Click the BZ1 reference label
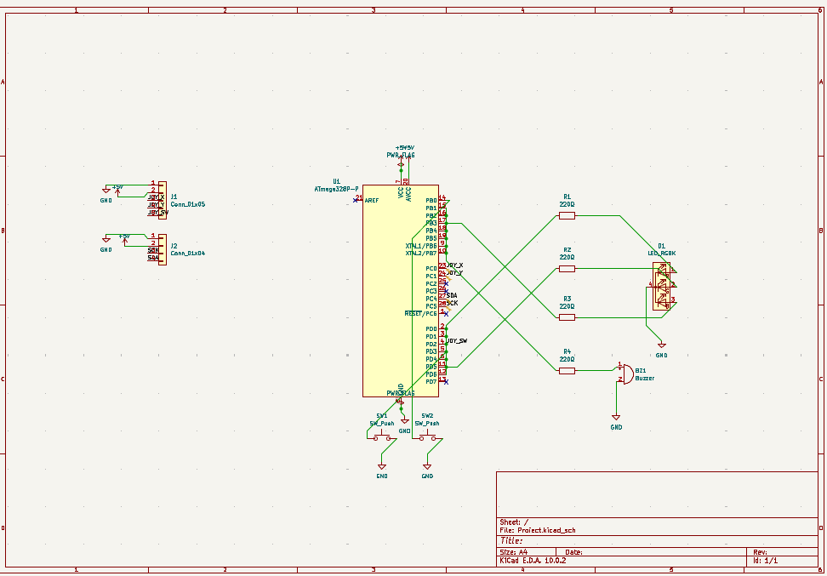The image size is (827, 576). [641, 371]
